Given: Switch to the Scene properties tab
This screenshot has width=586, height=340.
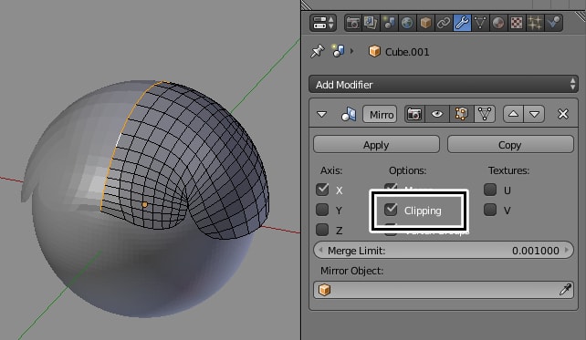Looking at the screenshot, I should 389,23.
